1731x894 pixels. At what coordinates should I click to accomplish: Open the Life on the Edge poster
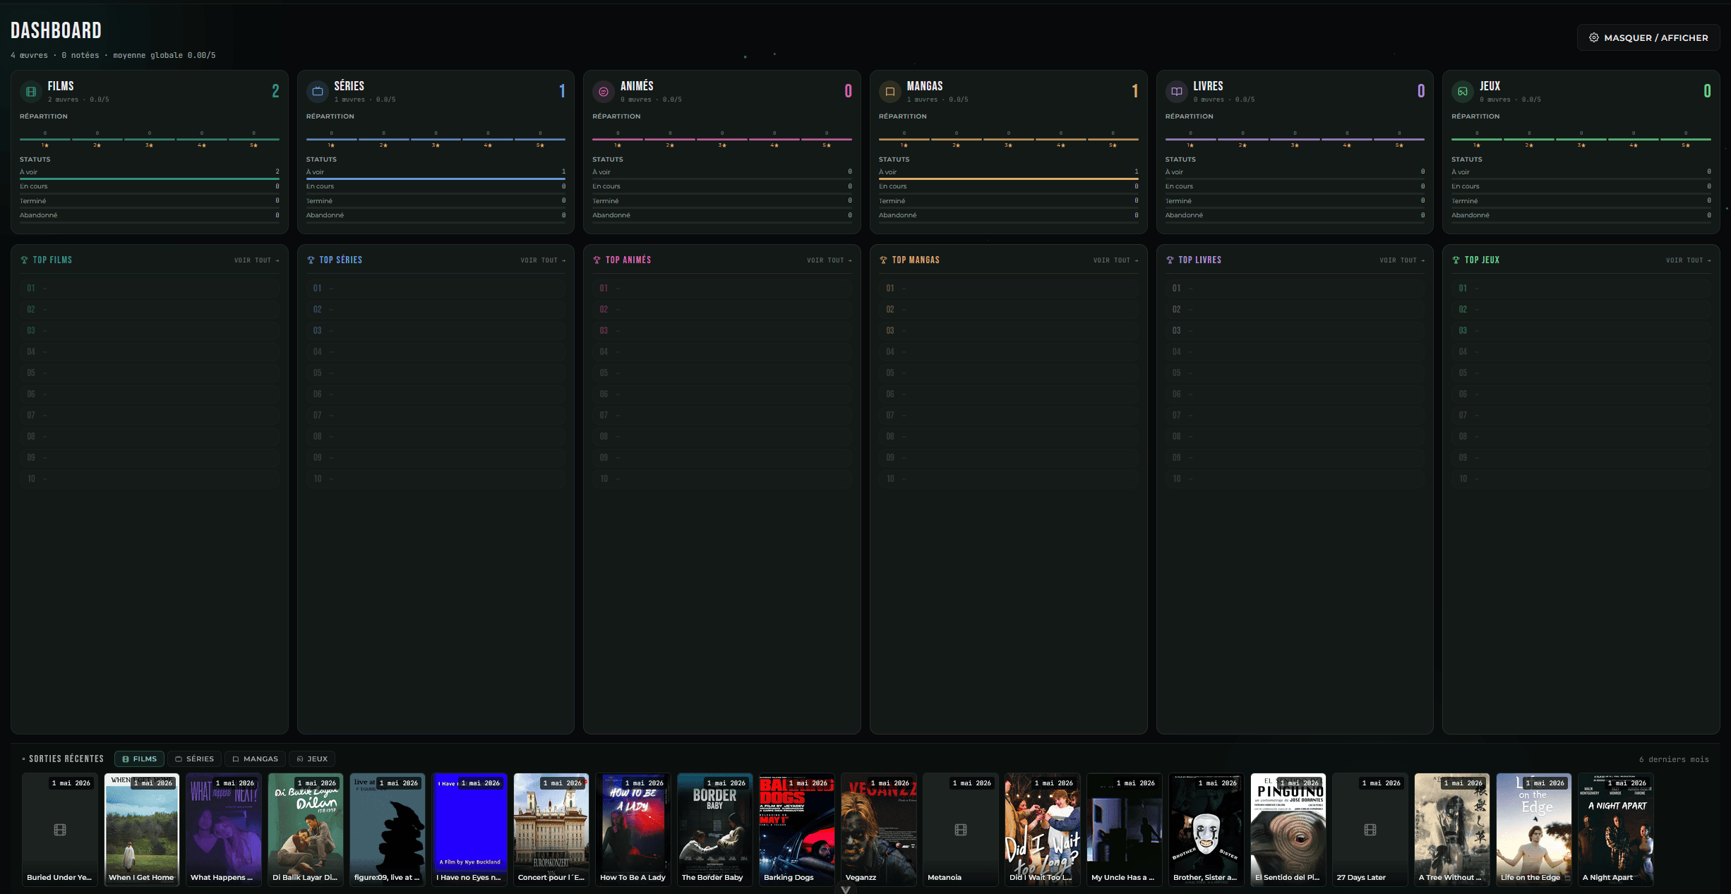pyautogui.click(x=1534, y=830)
